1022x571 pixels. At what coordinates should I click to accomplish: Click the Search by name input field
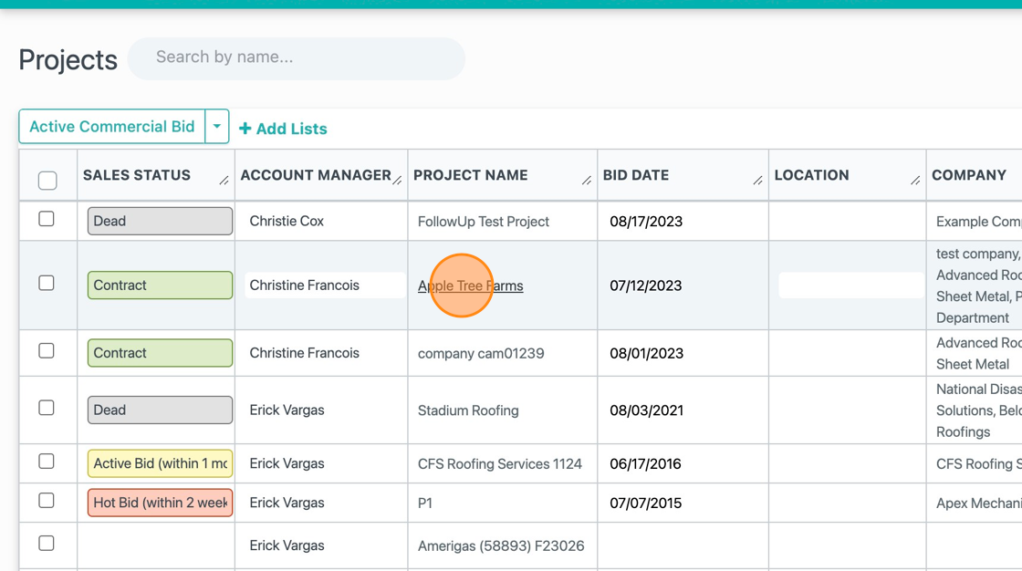296,58
